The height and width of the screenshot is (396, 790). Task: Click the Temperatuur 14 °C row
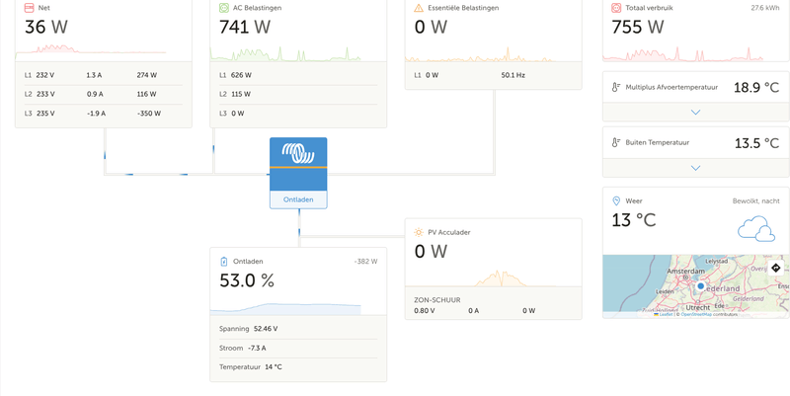pos(298,367)
